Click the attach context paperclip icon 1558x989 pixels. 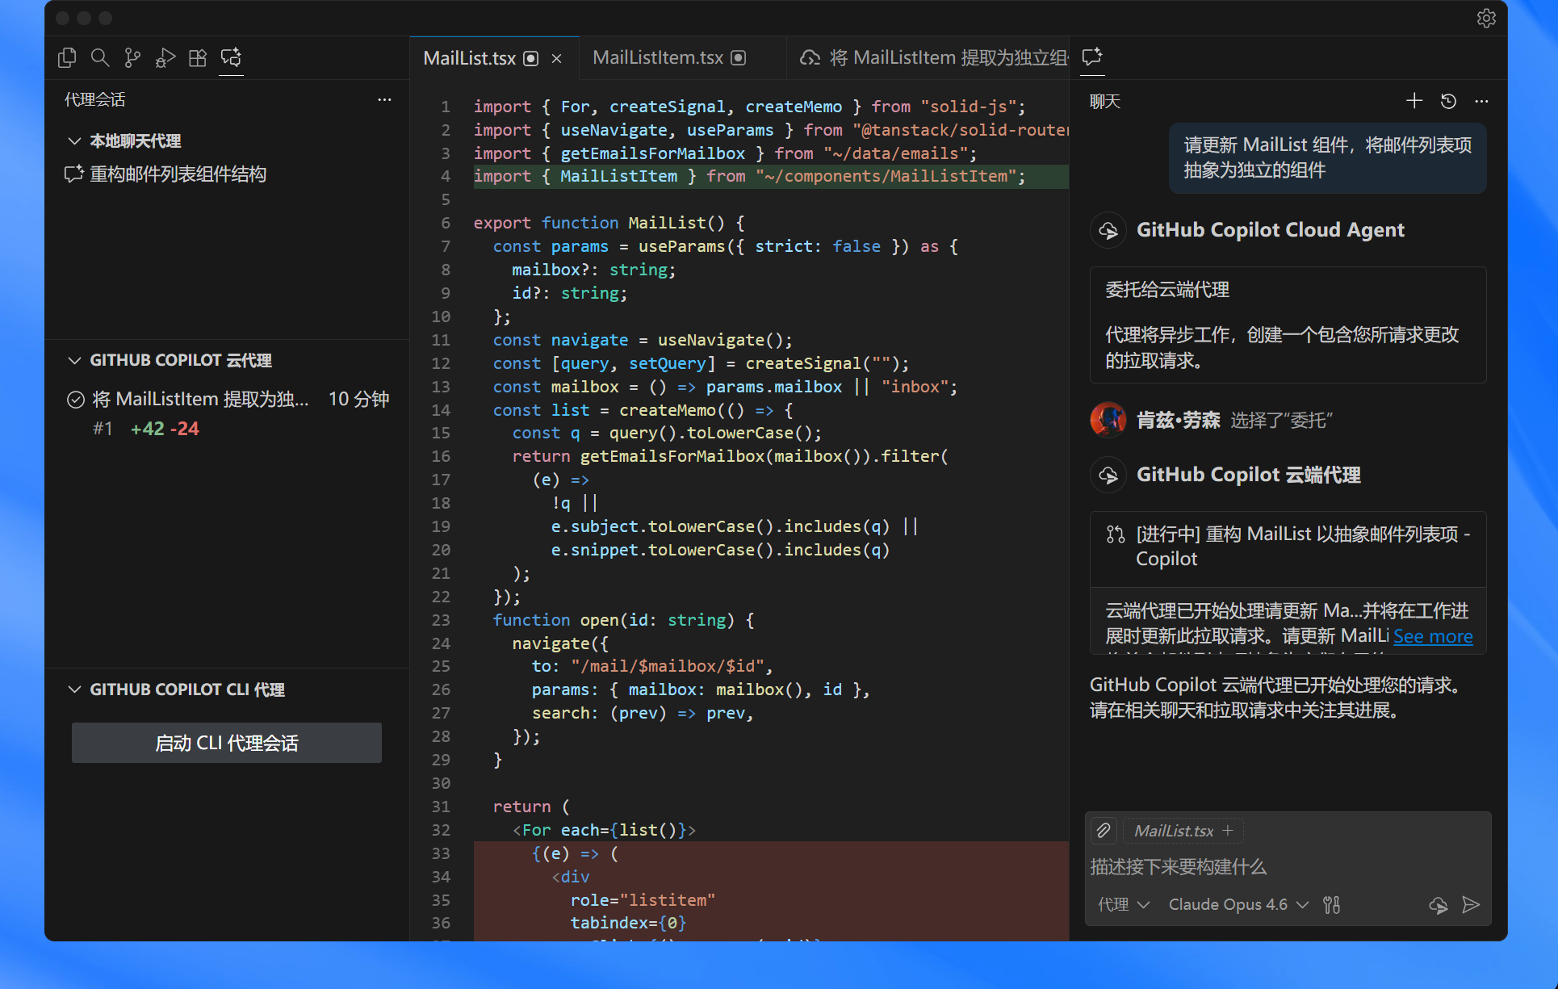click(x=1104, y=831)
